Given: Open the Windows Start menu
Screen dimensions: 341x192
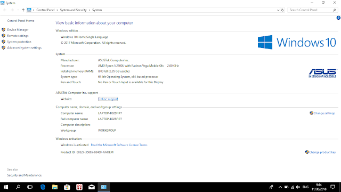Looking at the screenshot, I should coord(6,187).
